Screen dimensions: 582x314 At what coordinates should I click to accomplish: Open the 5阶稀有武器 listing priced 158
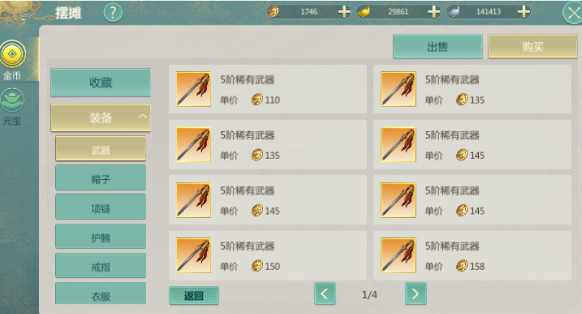click(472, 256)
